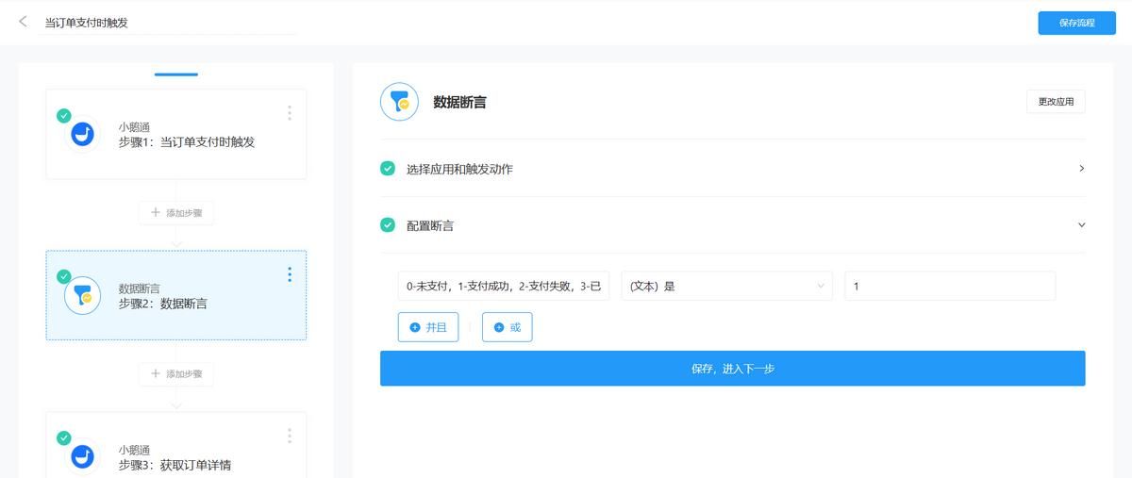This screenshot has width=1132, height=478.
Task: Select step 3 获取订单详情 text
Action: click(175, 465)
